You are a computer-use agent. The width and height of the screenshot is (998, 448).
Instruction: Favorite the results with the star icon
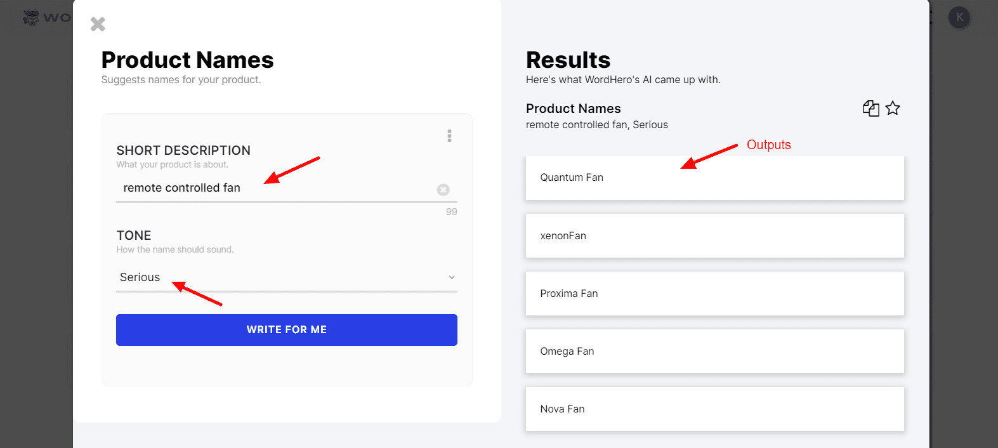[x=893, y=109]
